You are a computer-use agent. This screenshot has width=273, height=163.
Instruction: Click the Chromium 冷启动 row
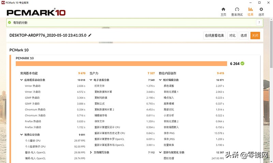click(55, 115)
